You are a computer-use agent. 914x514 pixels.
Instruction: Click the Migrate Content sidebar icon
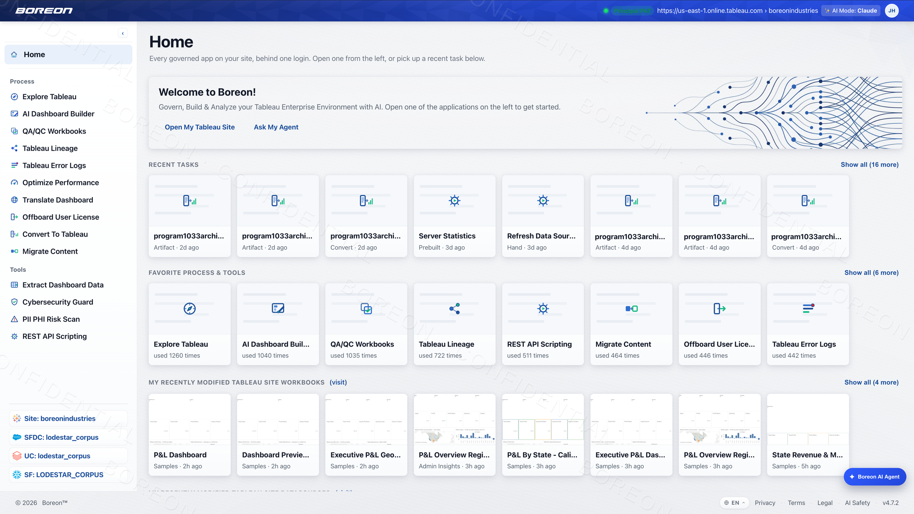click(x=14, y=251)
